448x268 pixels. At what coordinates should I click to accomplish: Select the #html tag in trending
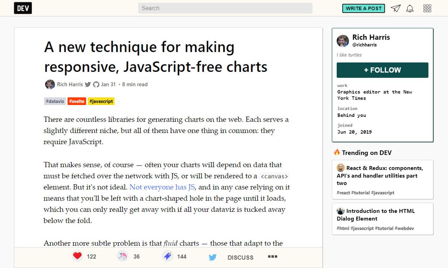coord(343,228)
